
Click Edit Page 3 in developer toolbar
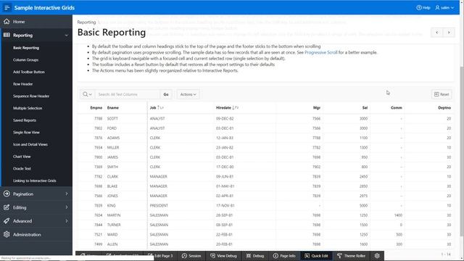pyautogui.click(x=160, y=256)
